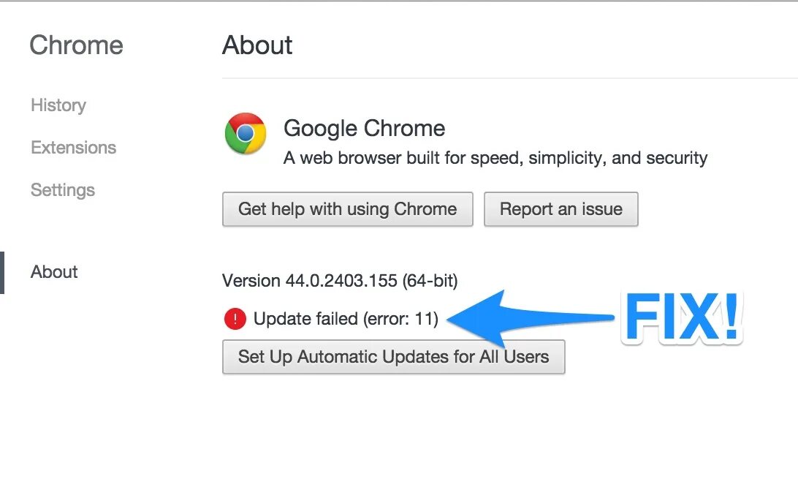Click the Chrome heading in sidebar
This screenshot has width=798, height=490.
coord(76,45)
